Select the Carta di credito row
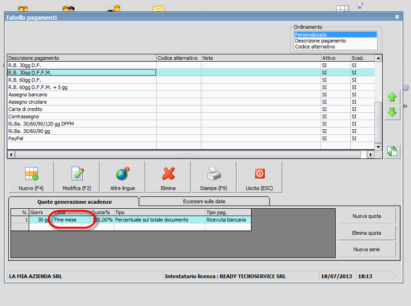 click(191, 109)
